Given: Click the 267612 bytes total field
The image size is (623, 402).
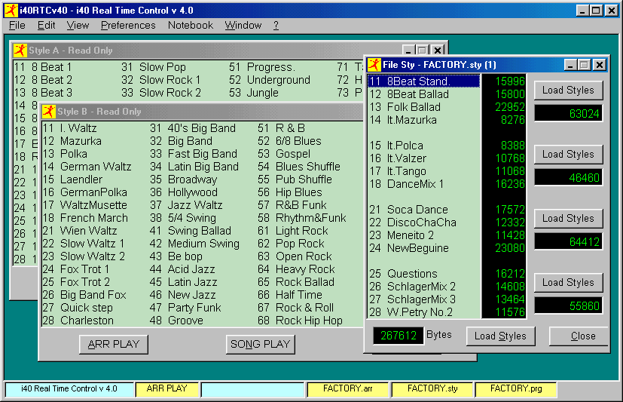Looking at the screenshot, I should tap(397, 336).
